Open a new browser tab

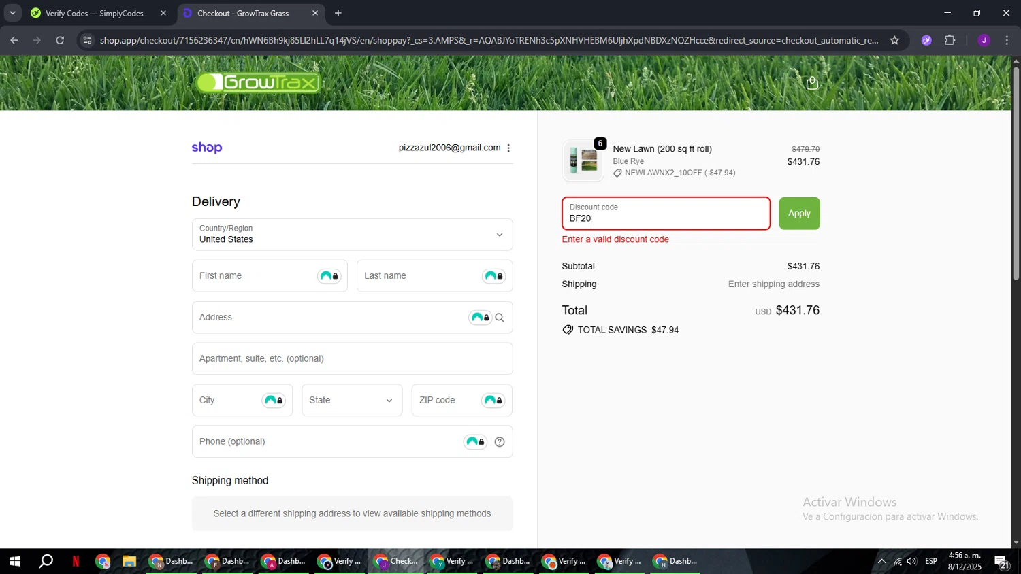click(x=338, y=13)
